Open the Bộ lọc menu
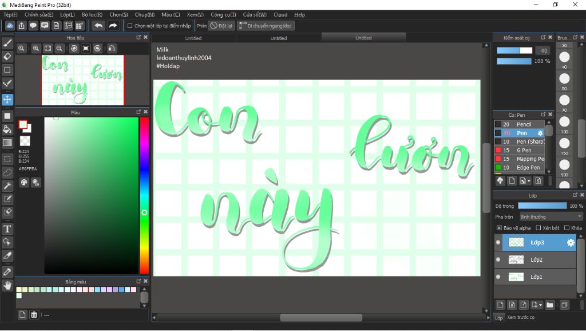The width and height of the screenshot is (586, 331). tap(92, 14)
